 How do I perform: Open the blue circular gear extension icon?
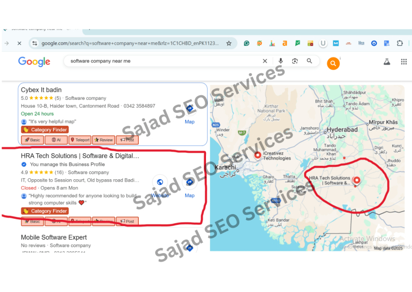[374, 43]
